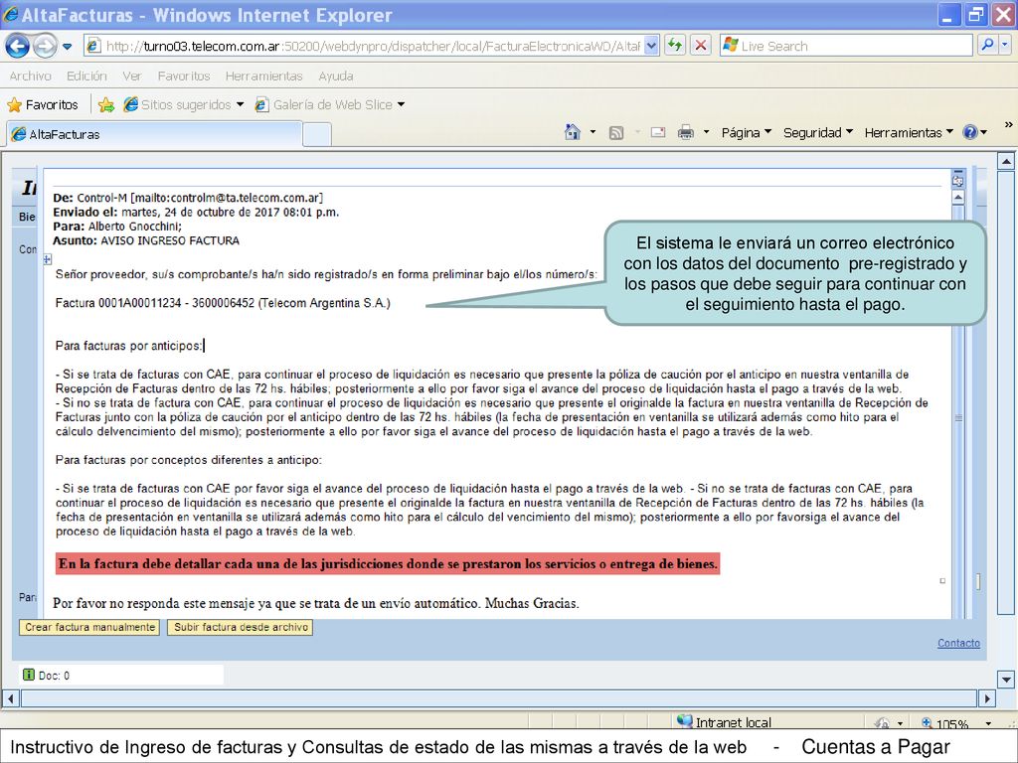Open the Ayuda menu

point(336,76)
